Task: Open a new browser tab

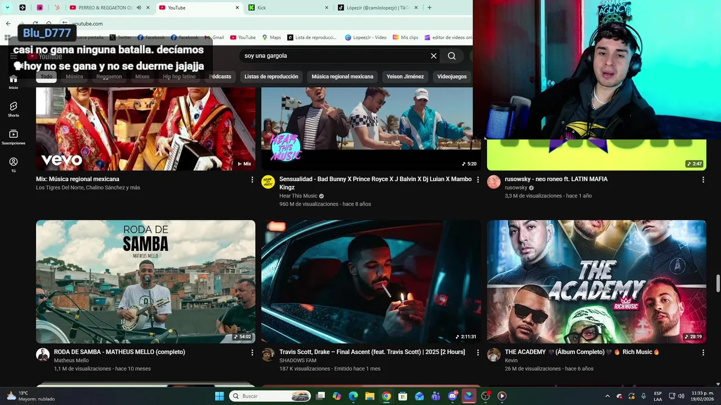Action: pyautogui.click(x=429, y=8)
